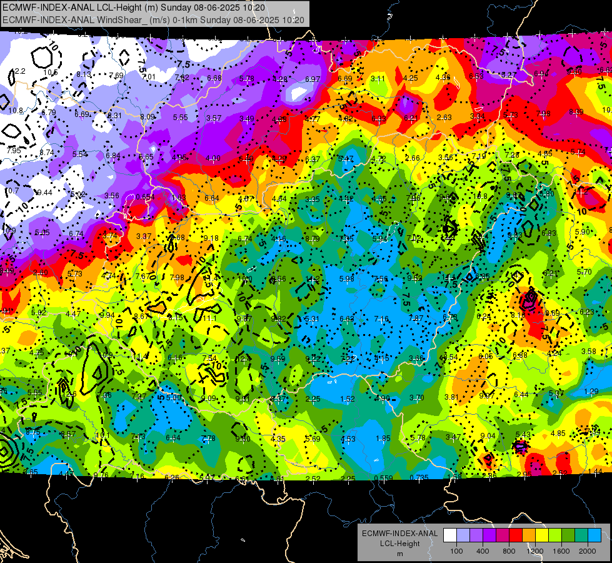Click the white swatch in the LCL-Height legend
Screen dimensions: 612x563
point(450,535)
